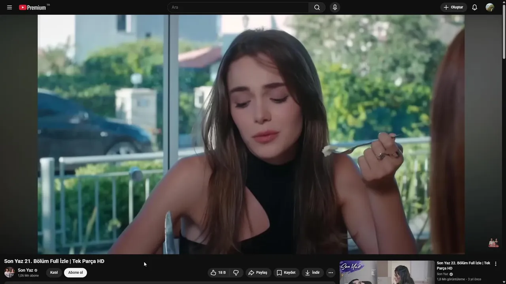
Task: Open Son Yaz channel name link
Action: tap(25, 270)
